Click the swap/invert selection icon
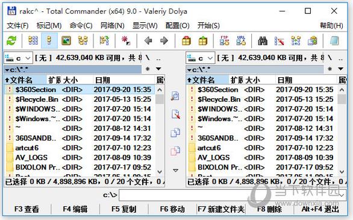This screenshot has height=220, width=353. (x=104, y=41)
